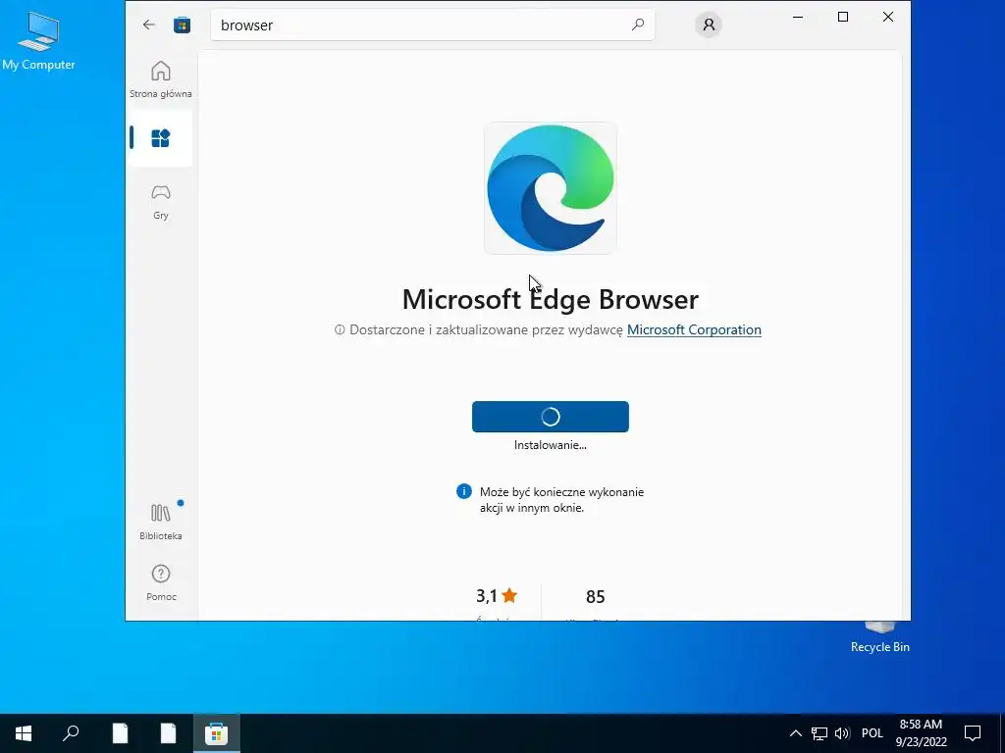Image resolution: width=1005 pixels, height=753 pixels.
Task: Click the 3,1 star rating
Action: [497, 596]
